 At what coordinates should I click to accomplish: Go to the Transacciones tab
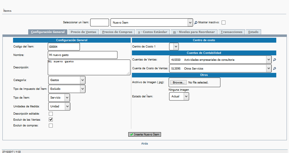click(231, 32)
